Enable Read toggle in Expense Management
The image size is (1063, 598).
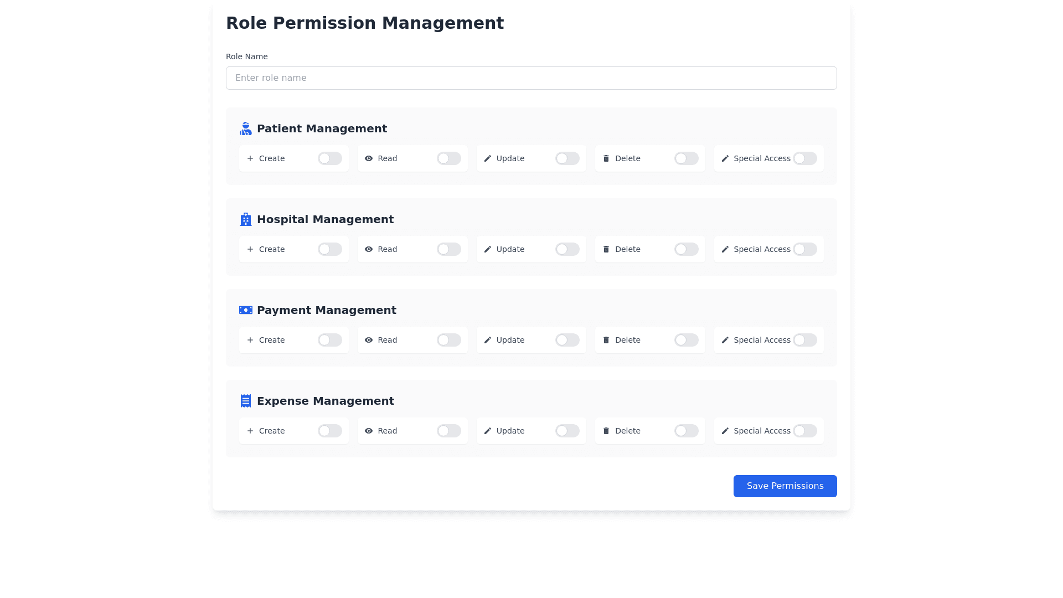[448, 431]
